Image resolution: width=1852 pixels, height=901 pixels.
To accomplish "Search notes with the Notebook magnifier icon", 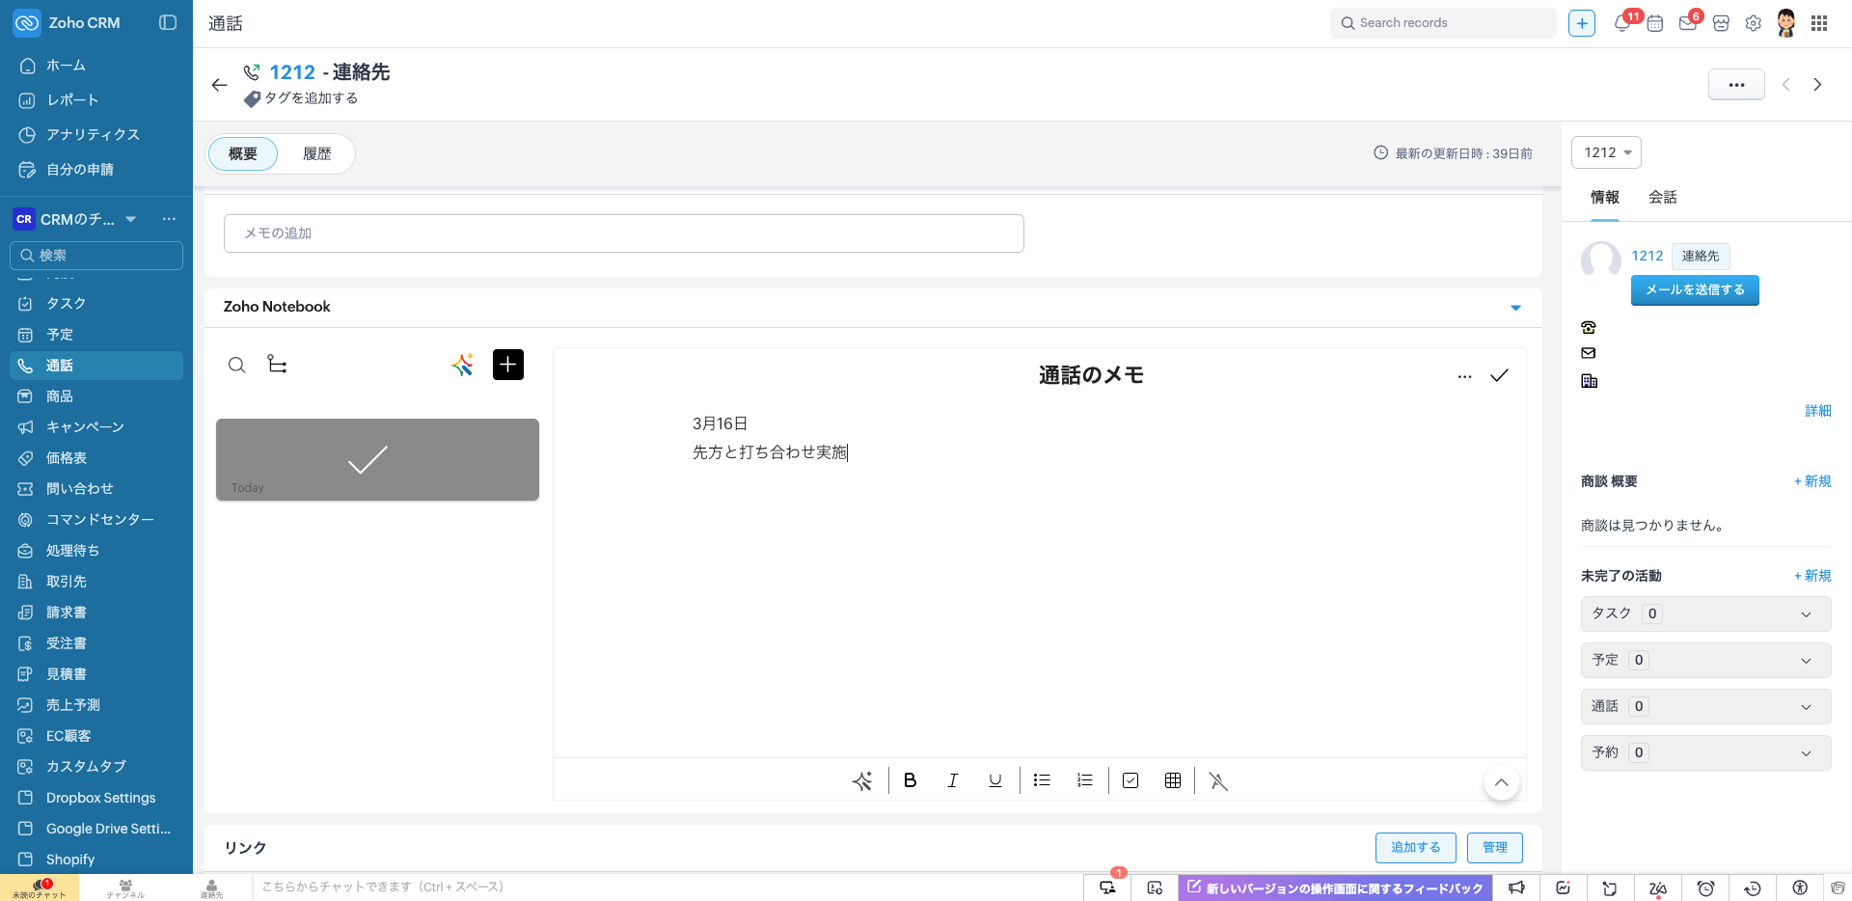I will [x=236, y=365].
